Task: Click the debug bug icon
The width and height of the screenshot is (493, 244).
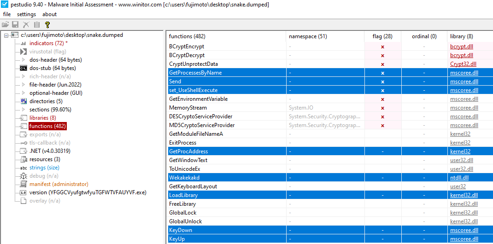Action: [23, 176]
